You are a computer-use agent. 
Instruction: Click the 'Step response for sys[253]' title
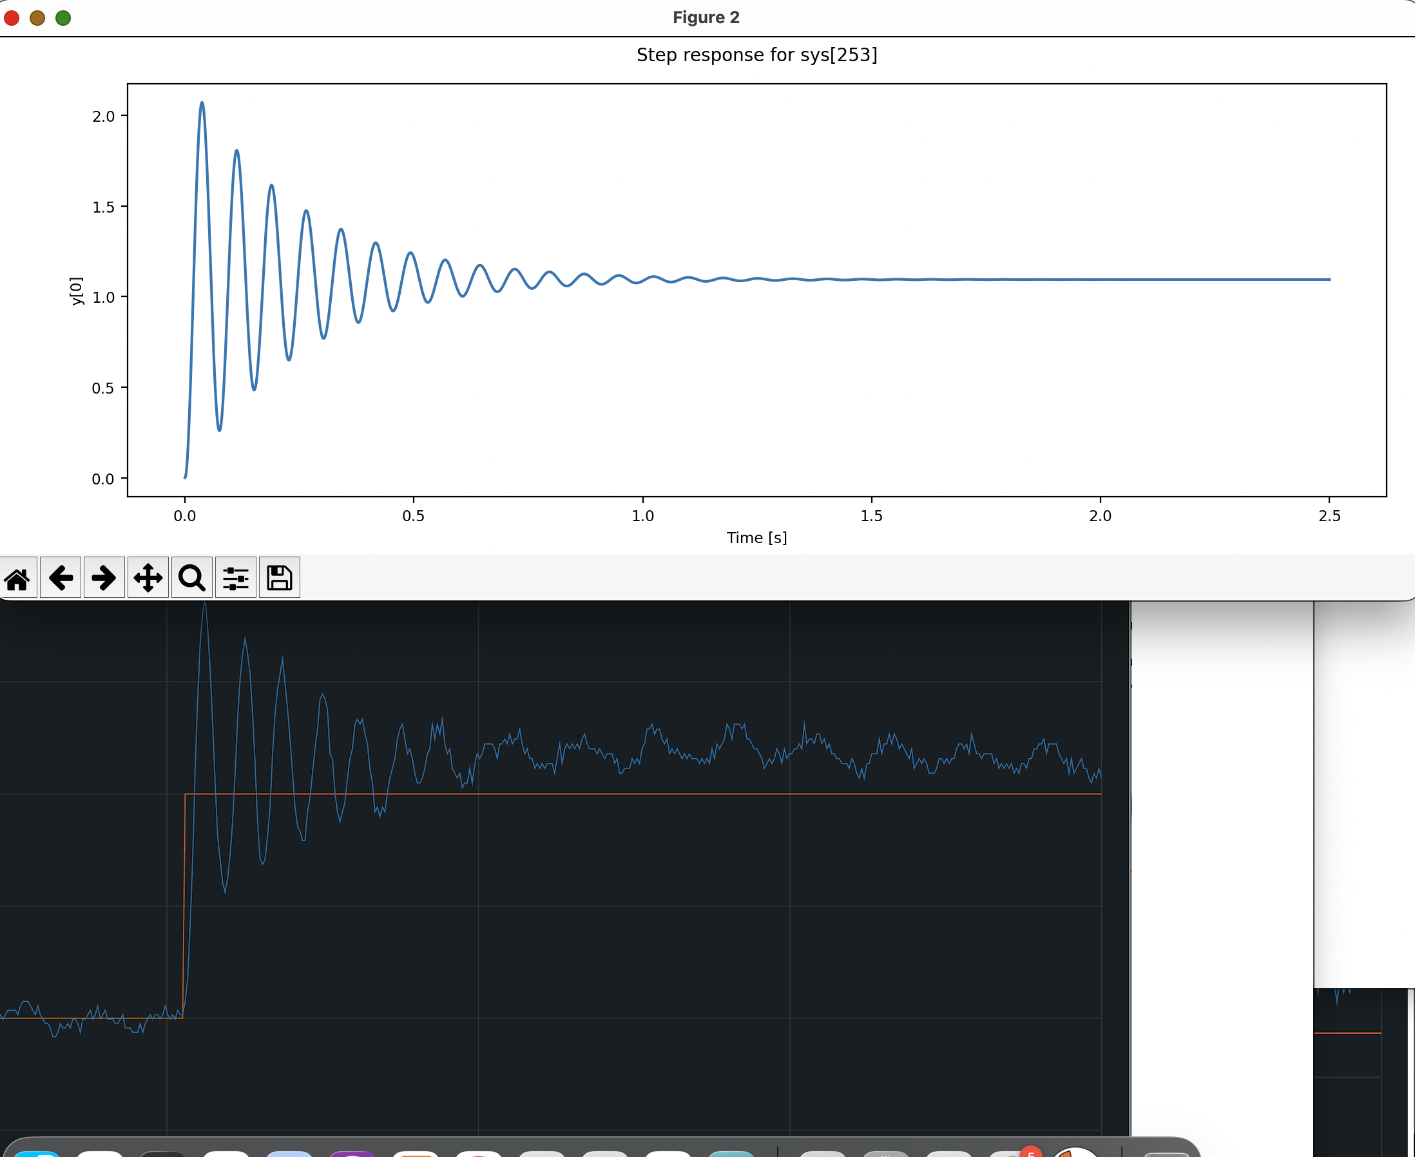756,55
